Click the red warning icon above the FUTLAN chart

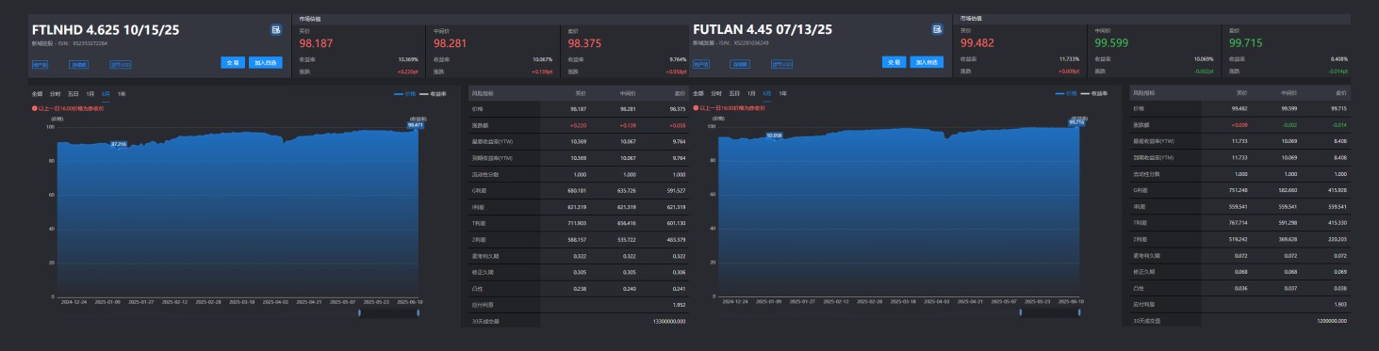pyautogui.click(x=696, y=107)
